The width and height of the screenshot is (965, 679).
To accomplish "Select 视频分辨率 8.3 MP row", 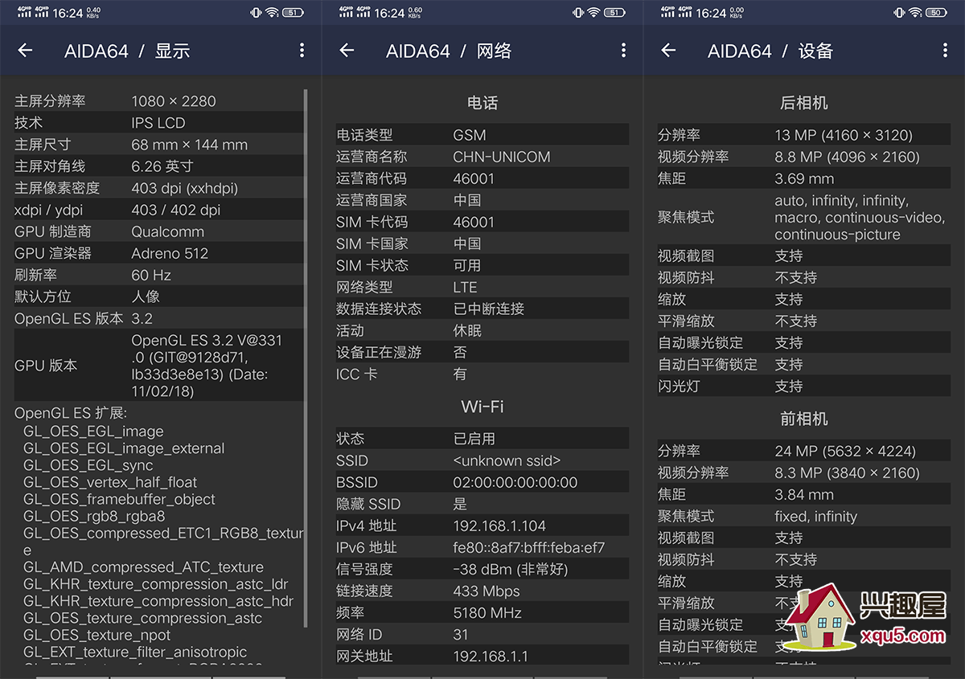I will point(804,472).
